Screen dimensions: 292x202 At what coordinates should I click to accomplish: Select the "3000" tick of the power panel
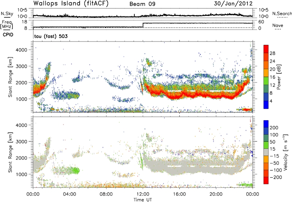click(x=22, y=66)
